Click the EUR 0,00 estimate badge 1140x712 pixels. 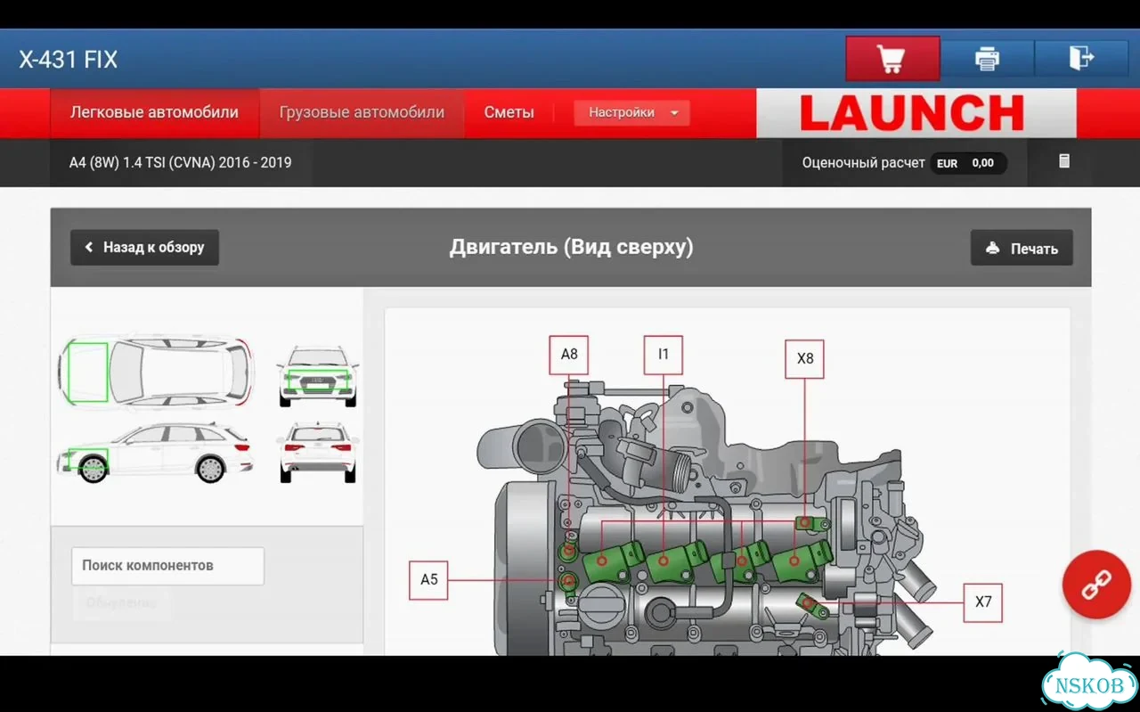tap(968, 163)
